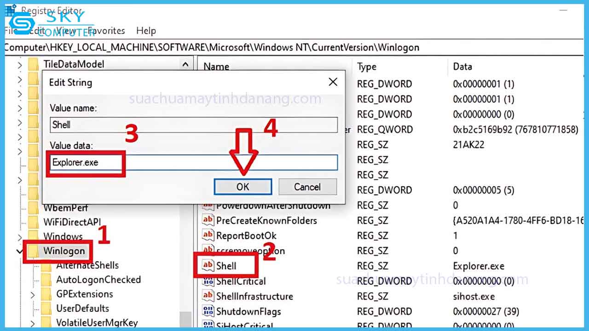
Task: Click the Value data input field
Action: [194, 162]
